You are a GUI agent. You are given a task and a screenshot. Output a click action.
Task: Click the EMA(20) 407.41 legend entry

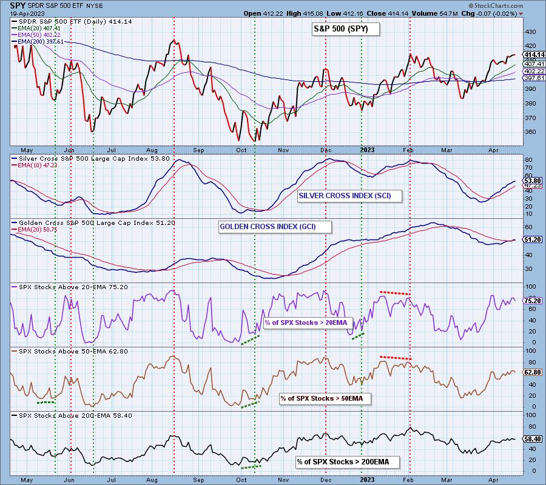coord(36,28)
